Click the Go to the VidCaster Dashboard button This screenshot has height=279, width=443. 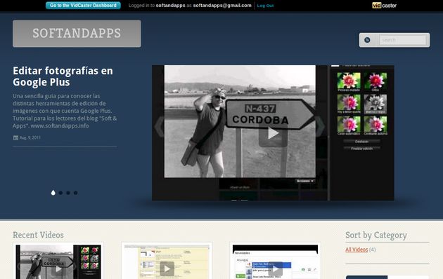click(x=83, y=6)
